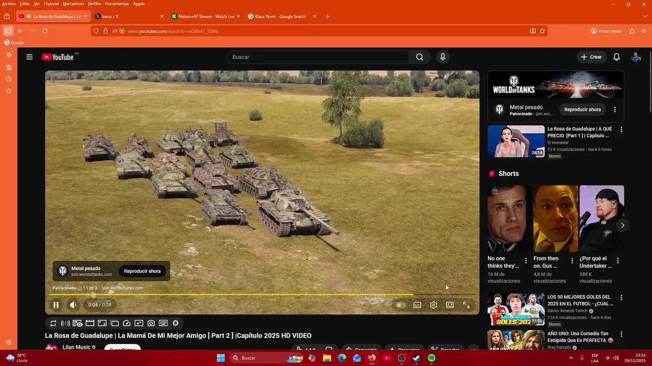The width and height of the screenshot is (652, 366).
Task: Click the speed gauge icon below video
Action: point(127,323)
